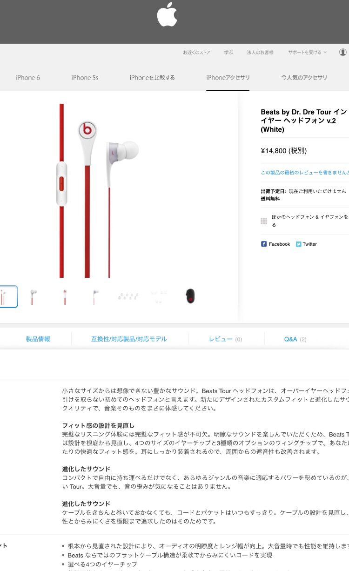Open the user account icon

click(x=343, y=52)
